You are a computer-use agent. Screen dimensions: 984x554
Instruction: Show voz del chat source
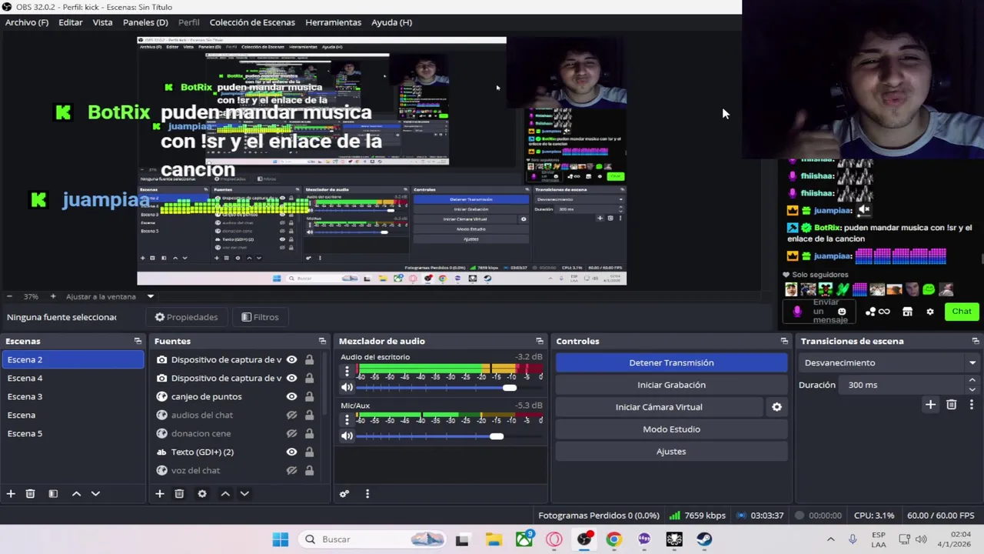tap(291, 470)
